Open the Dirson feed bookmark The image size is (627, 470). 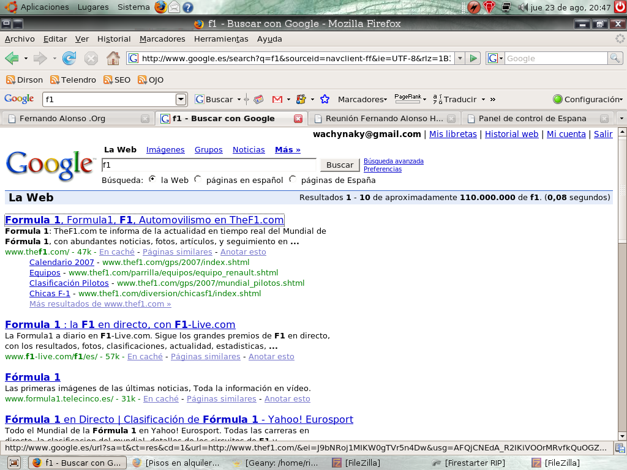(x=24, y=80)
